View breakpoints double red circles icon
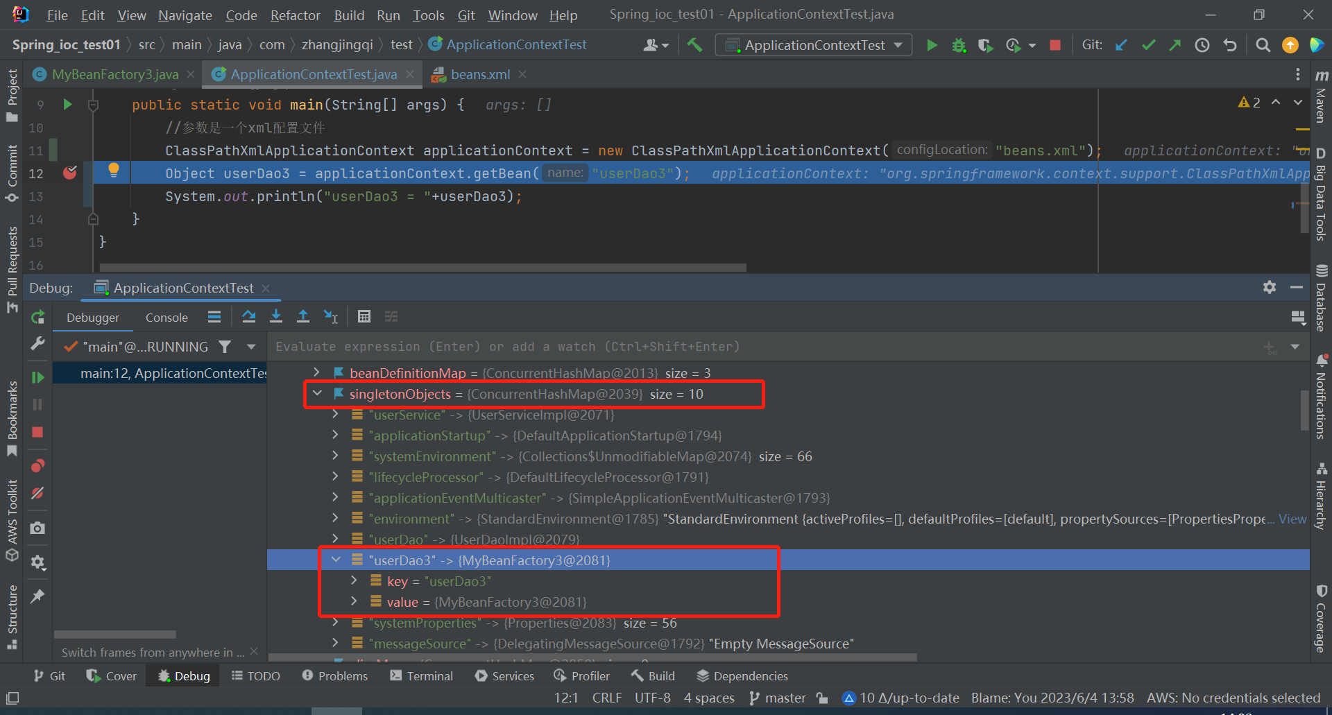1332x715 pixels. tap(37, 465)
